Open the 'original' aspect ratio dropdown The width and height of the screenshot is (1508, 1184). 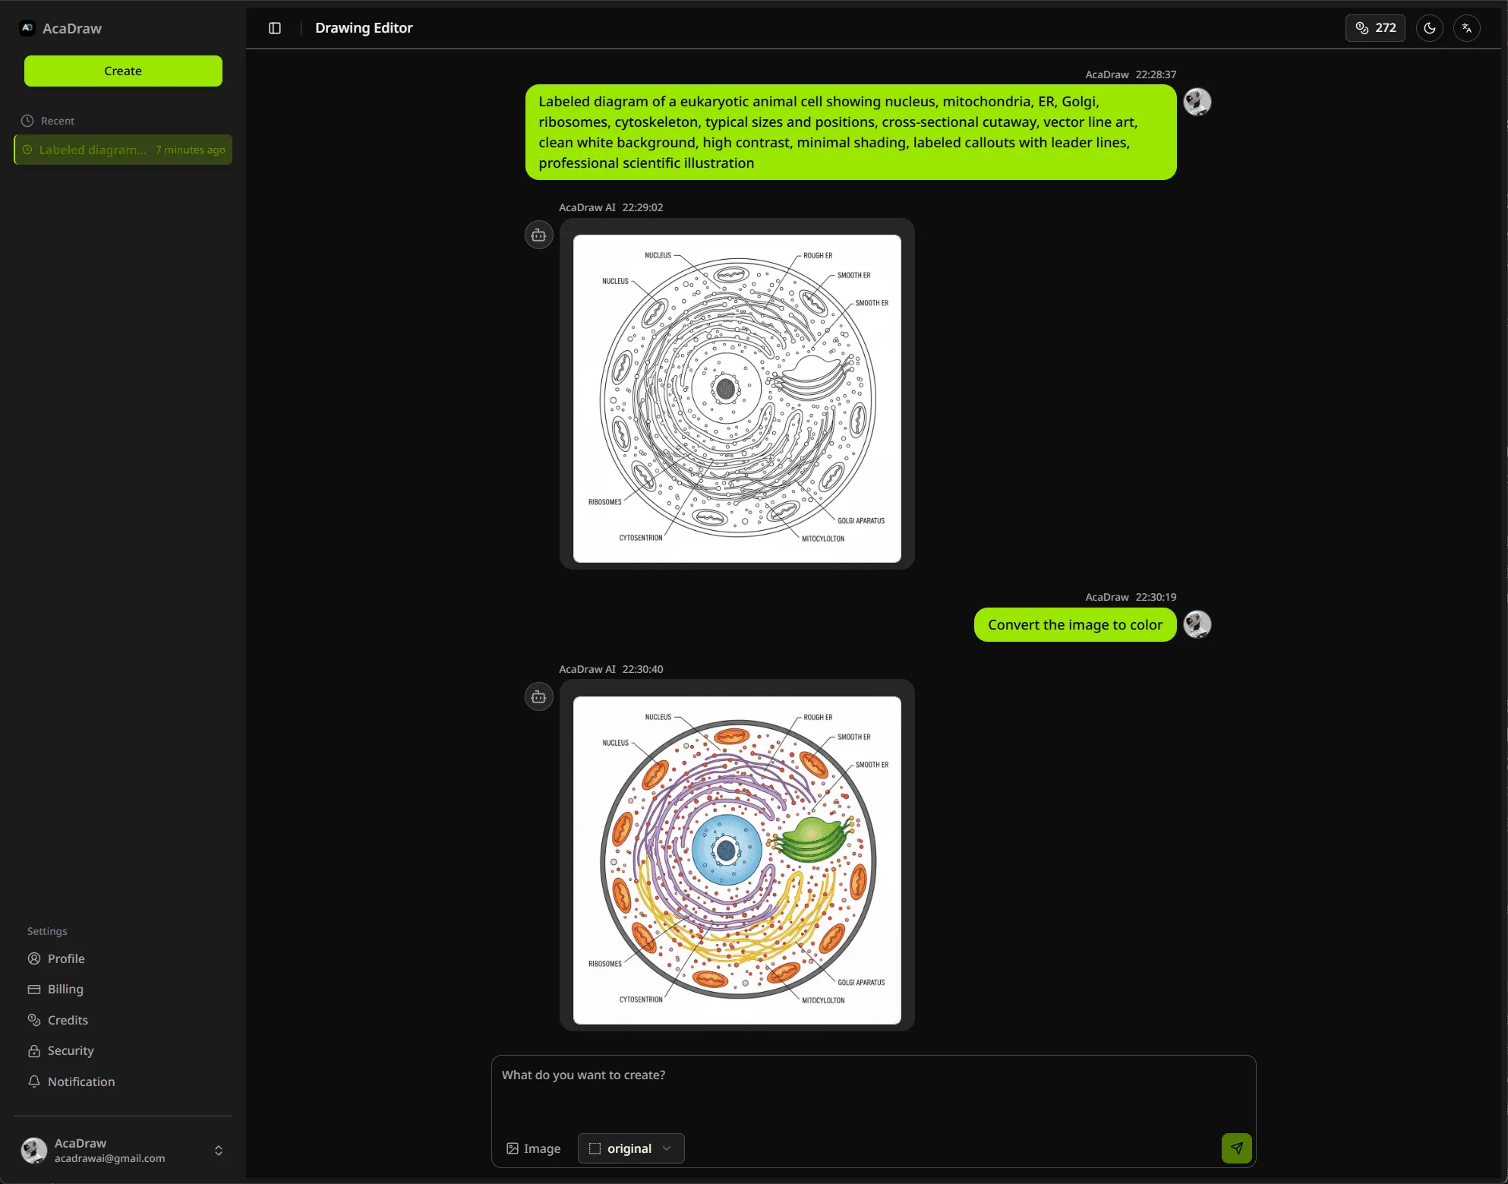630,1148
